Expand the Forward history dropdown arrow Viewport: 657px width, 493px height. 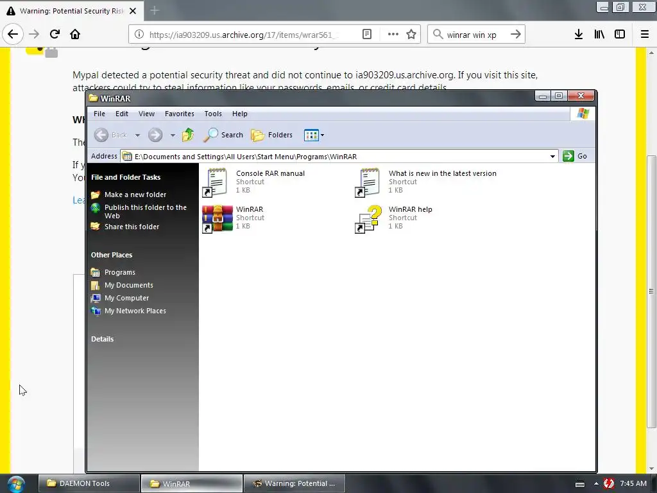173,135
